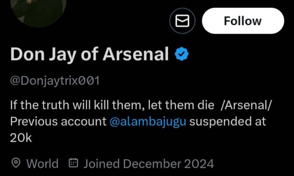Click the 'Previous account' text in bio
This screenshot has height=176, width=294.
[58, 122]
